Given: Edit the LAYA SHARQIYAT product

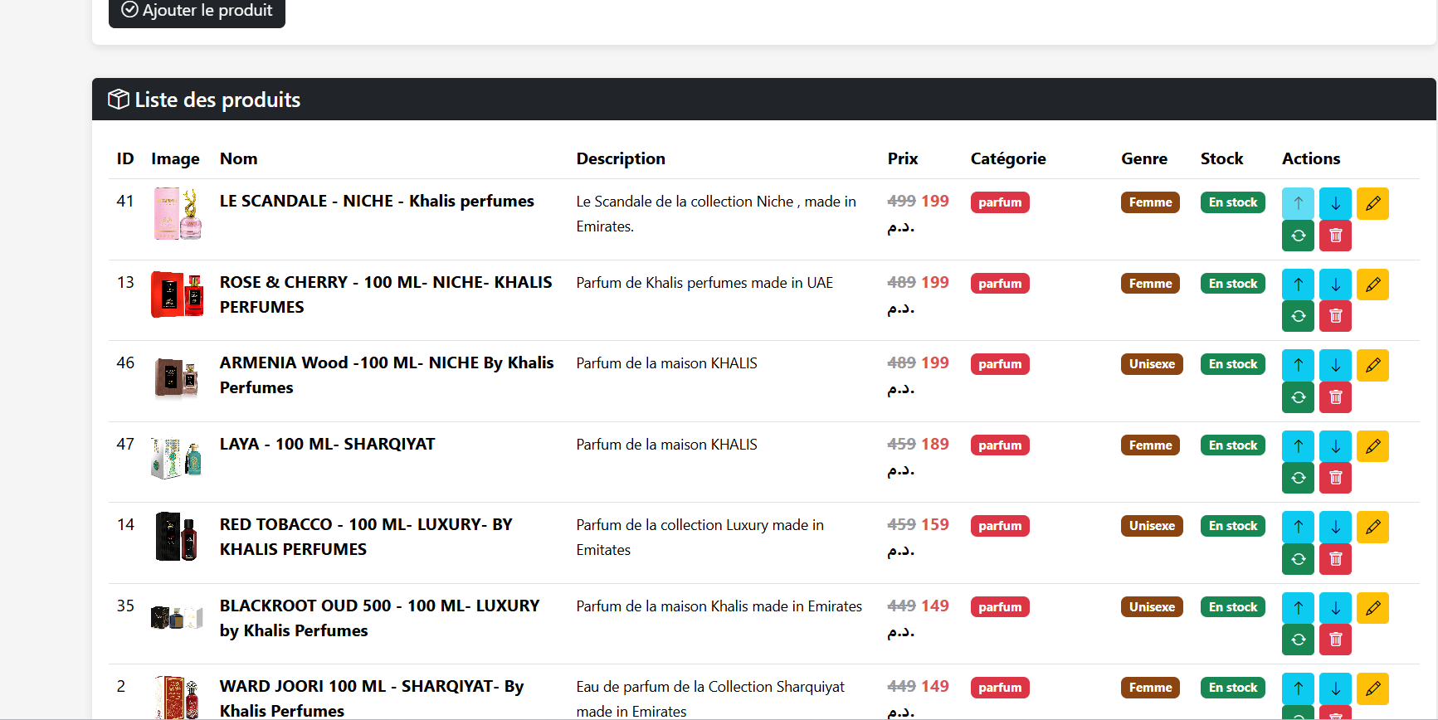Looking at the screenshot, I should 1372,446.
